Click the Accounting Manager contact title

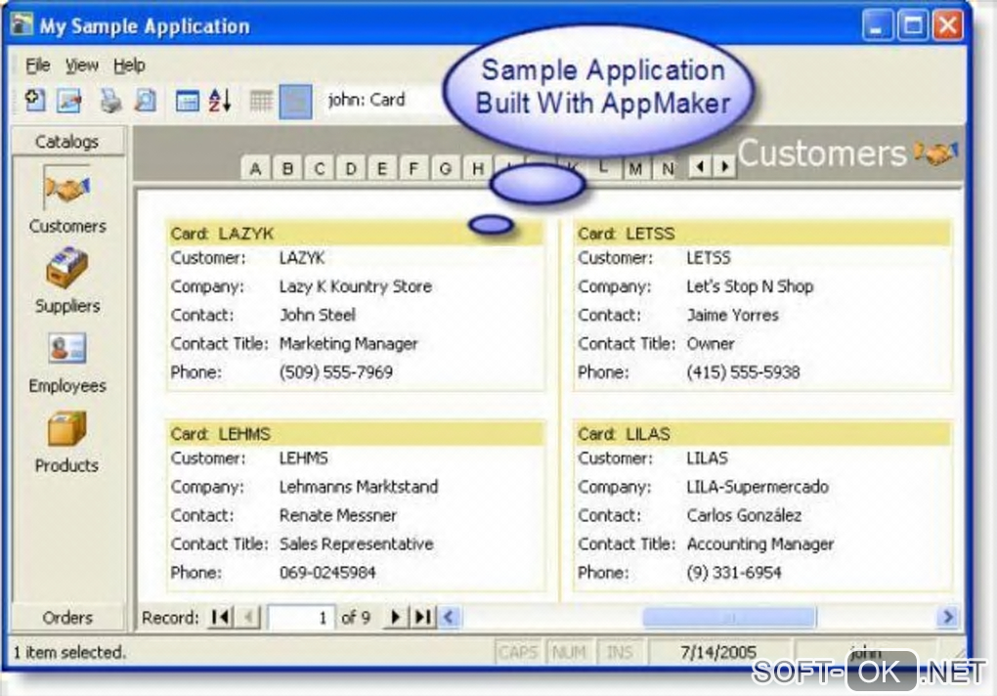tap(759, 544)
